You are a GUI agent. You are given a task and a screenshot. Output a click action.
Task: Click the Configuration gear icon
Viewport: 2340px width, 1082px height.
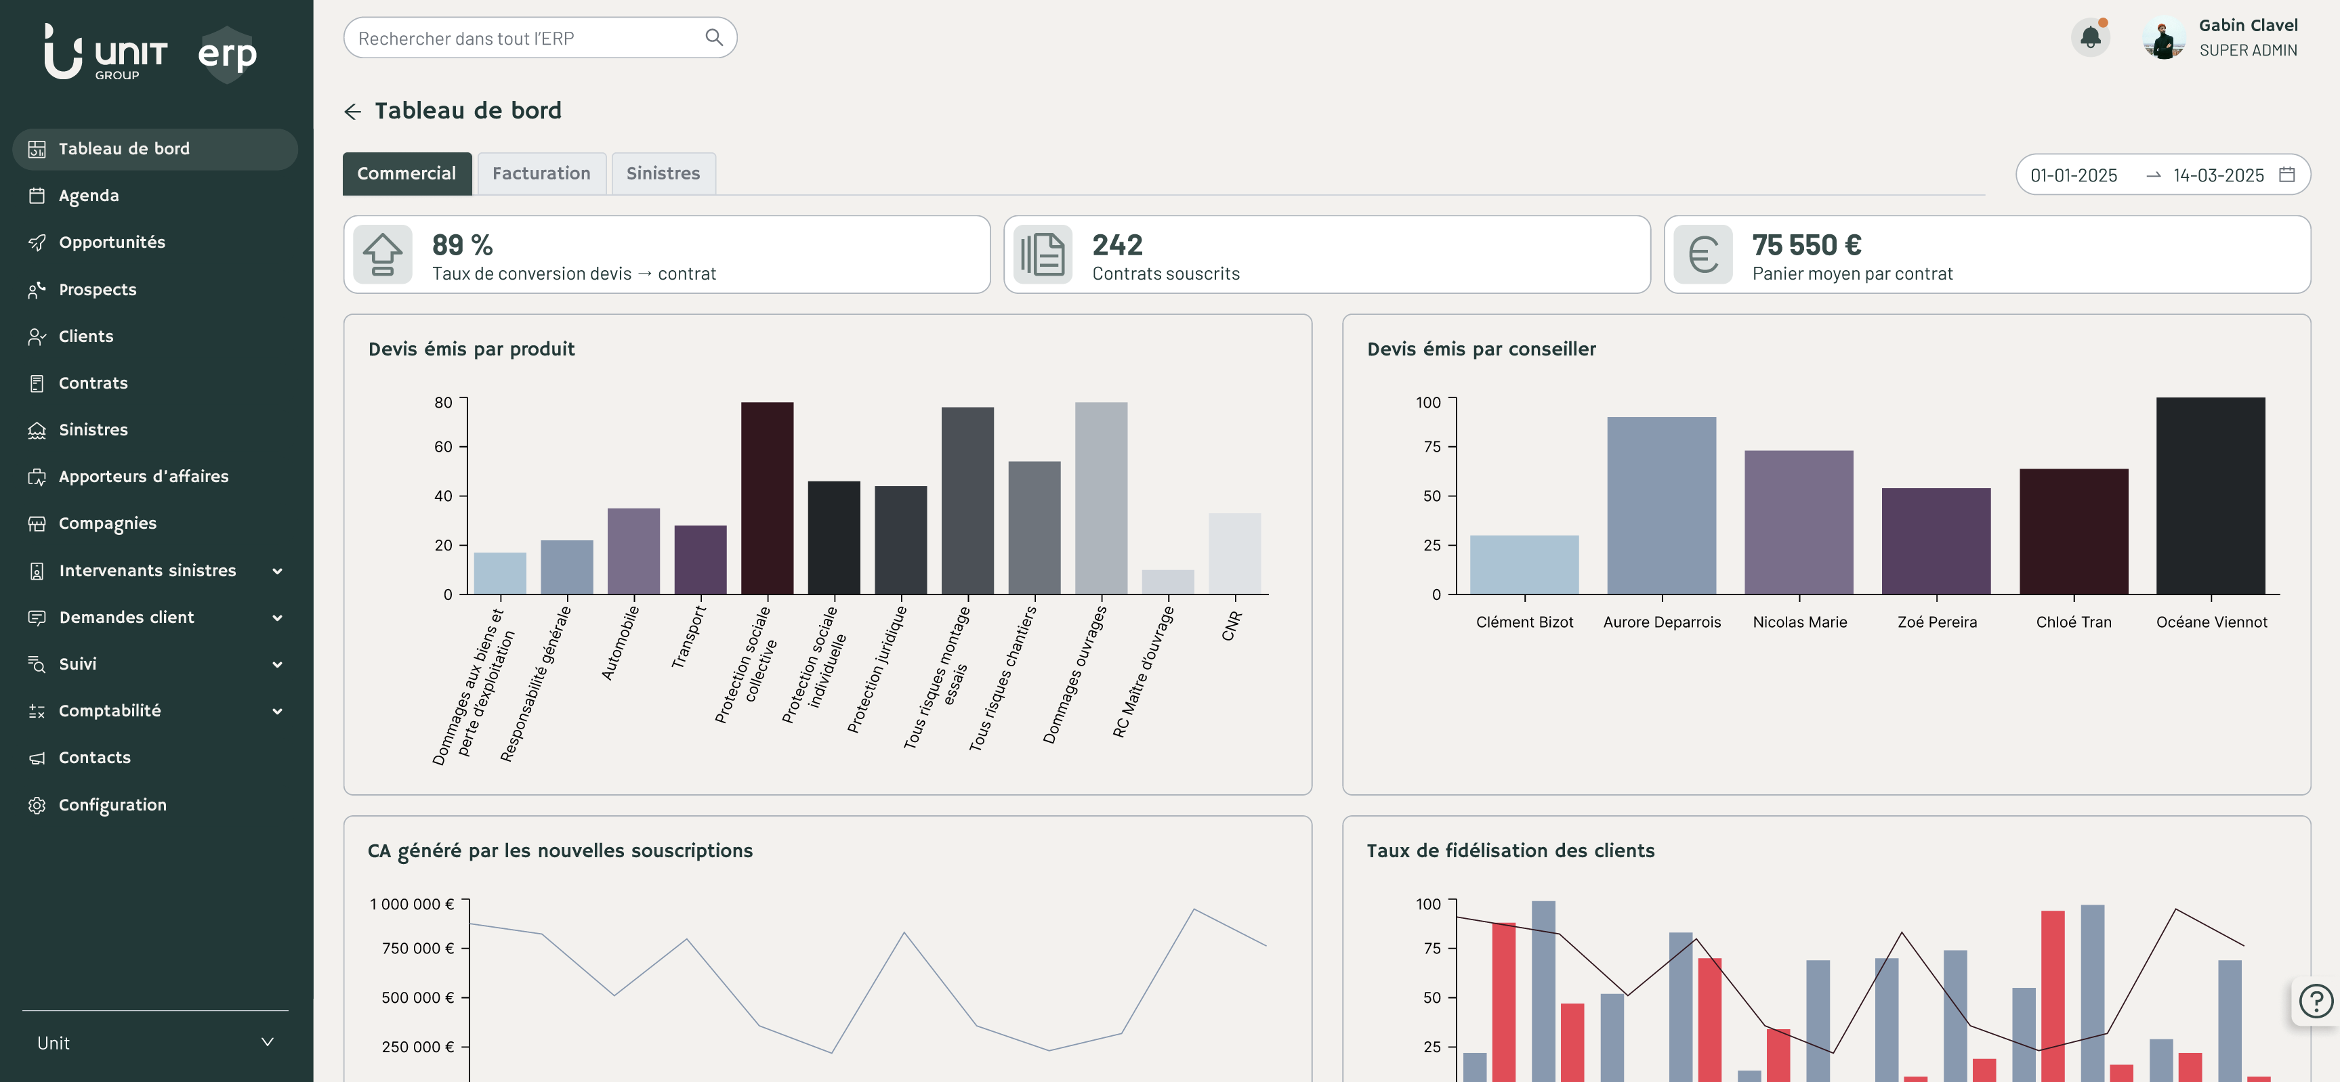(x=37, y=805)
